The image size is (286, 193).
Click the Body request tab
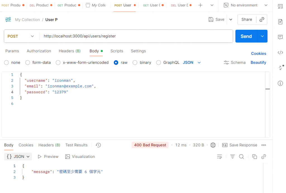point(96,51)
